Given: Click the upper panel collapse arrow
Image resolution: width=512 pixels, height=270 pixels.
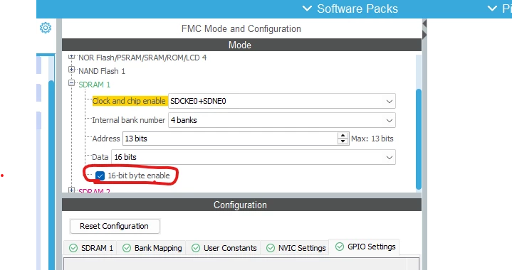Looking at the screenshot, I should pyautogui.click(x=424, y=23).
